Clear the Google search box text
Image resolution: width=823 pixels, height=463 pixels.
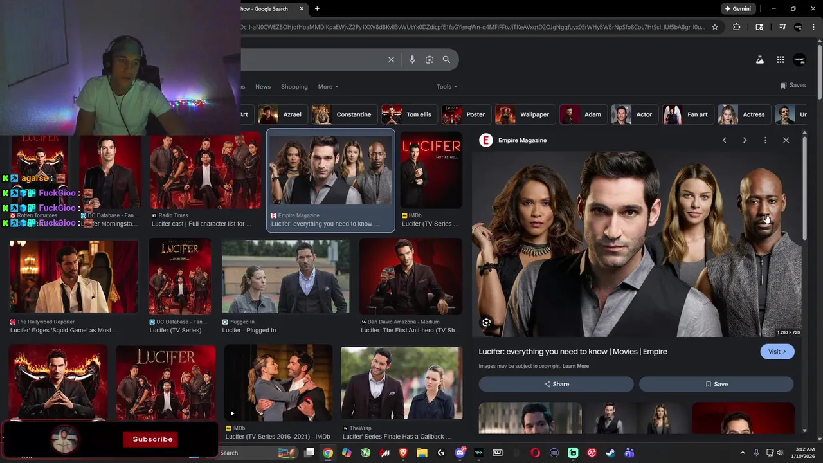tap(391, 59)
